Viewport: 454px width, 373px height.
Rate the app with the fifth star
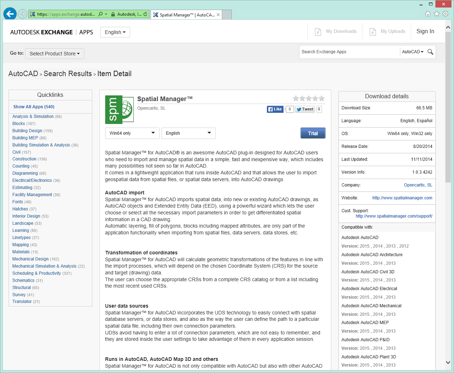[322, 98]
